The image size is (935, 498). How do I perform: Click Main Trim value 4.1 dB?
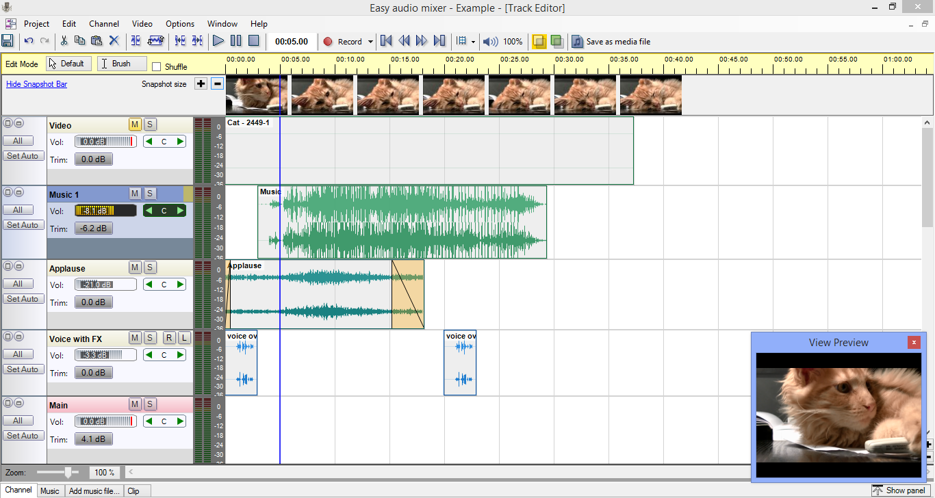pos(93,439)
